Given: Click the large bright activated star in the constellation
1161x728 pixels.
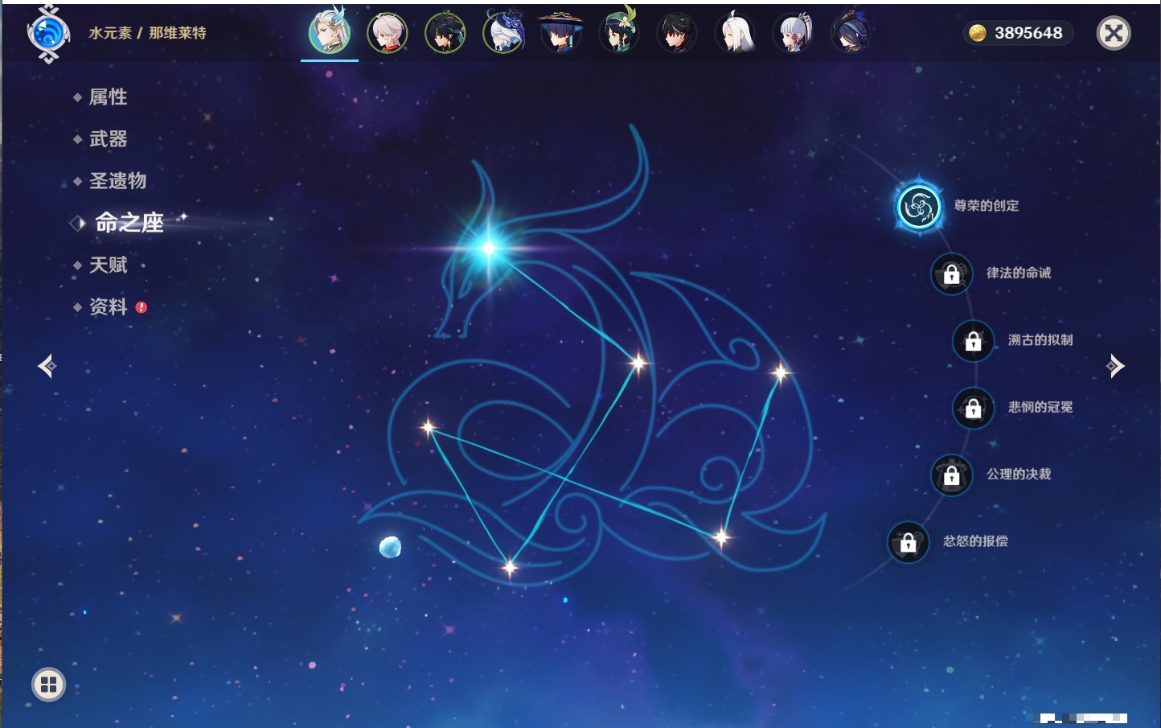Looking at the screenshot, I should point(488,249).
